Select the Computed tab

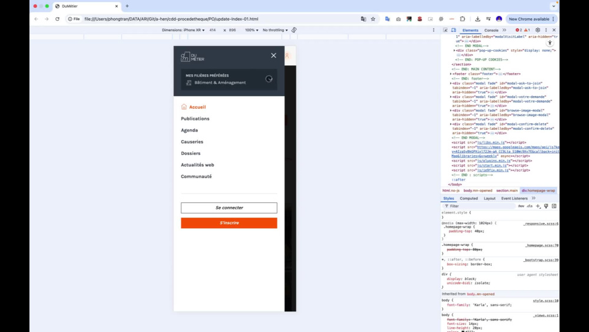pyautogui.click(x=469, y=198)
